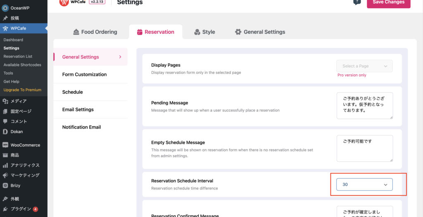The image size is (423, 217).
Task: Click the Pending Message text area
Action: click(x=364, y=106)
